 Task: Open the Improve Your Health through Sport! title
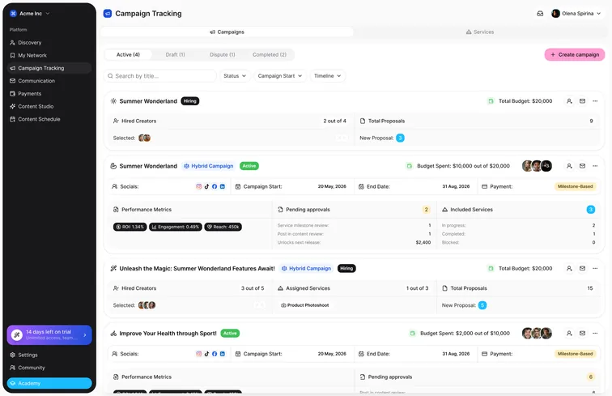[x=168, y=334]
